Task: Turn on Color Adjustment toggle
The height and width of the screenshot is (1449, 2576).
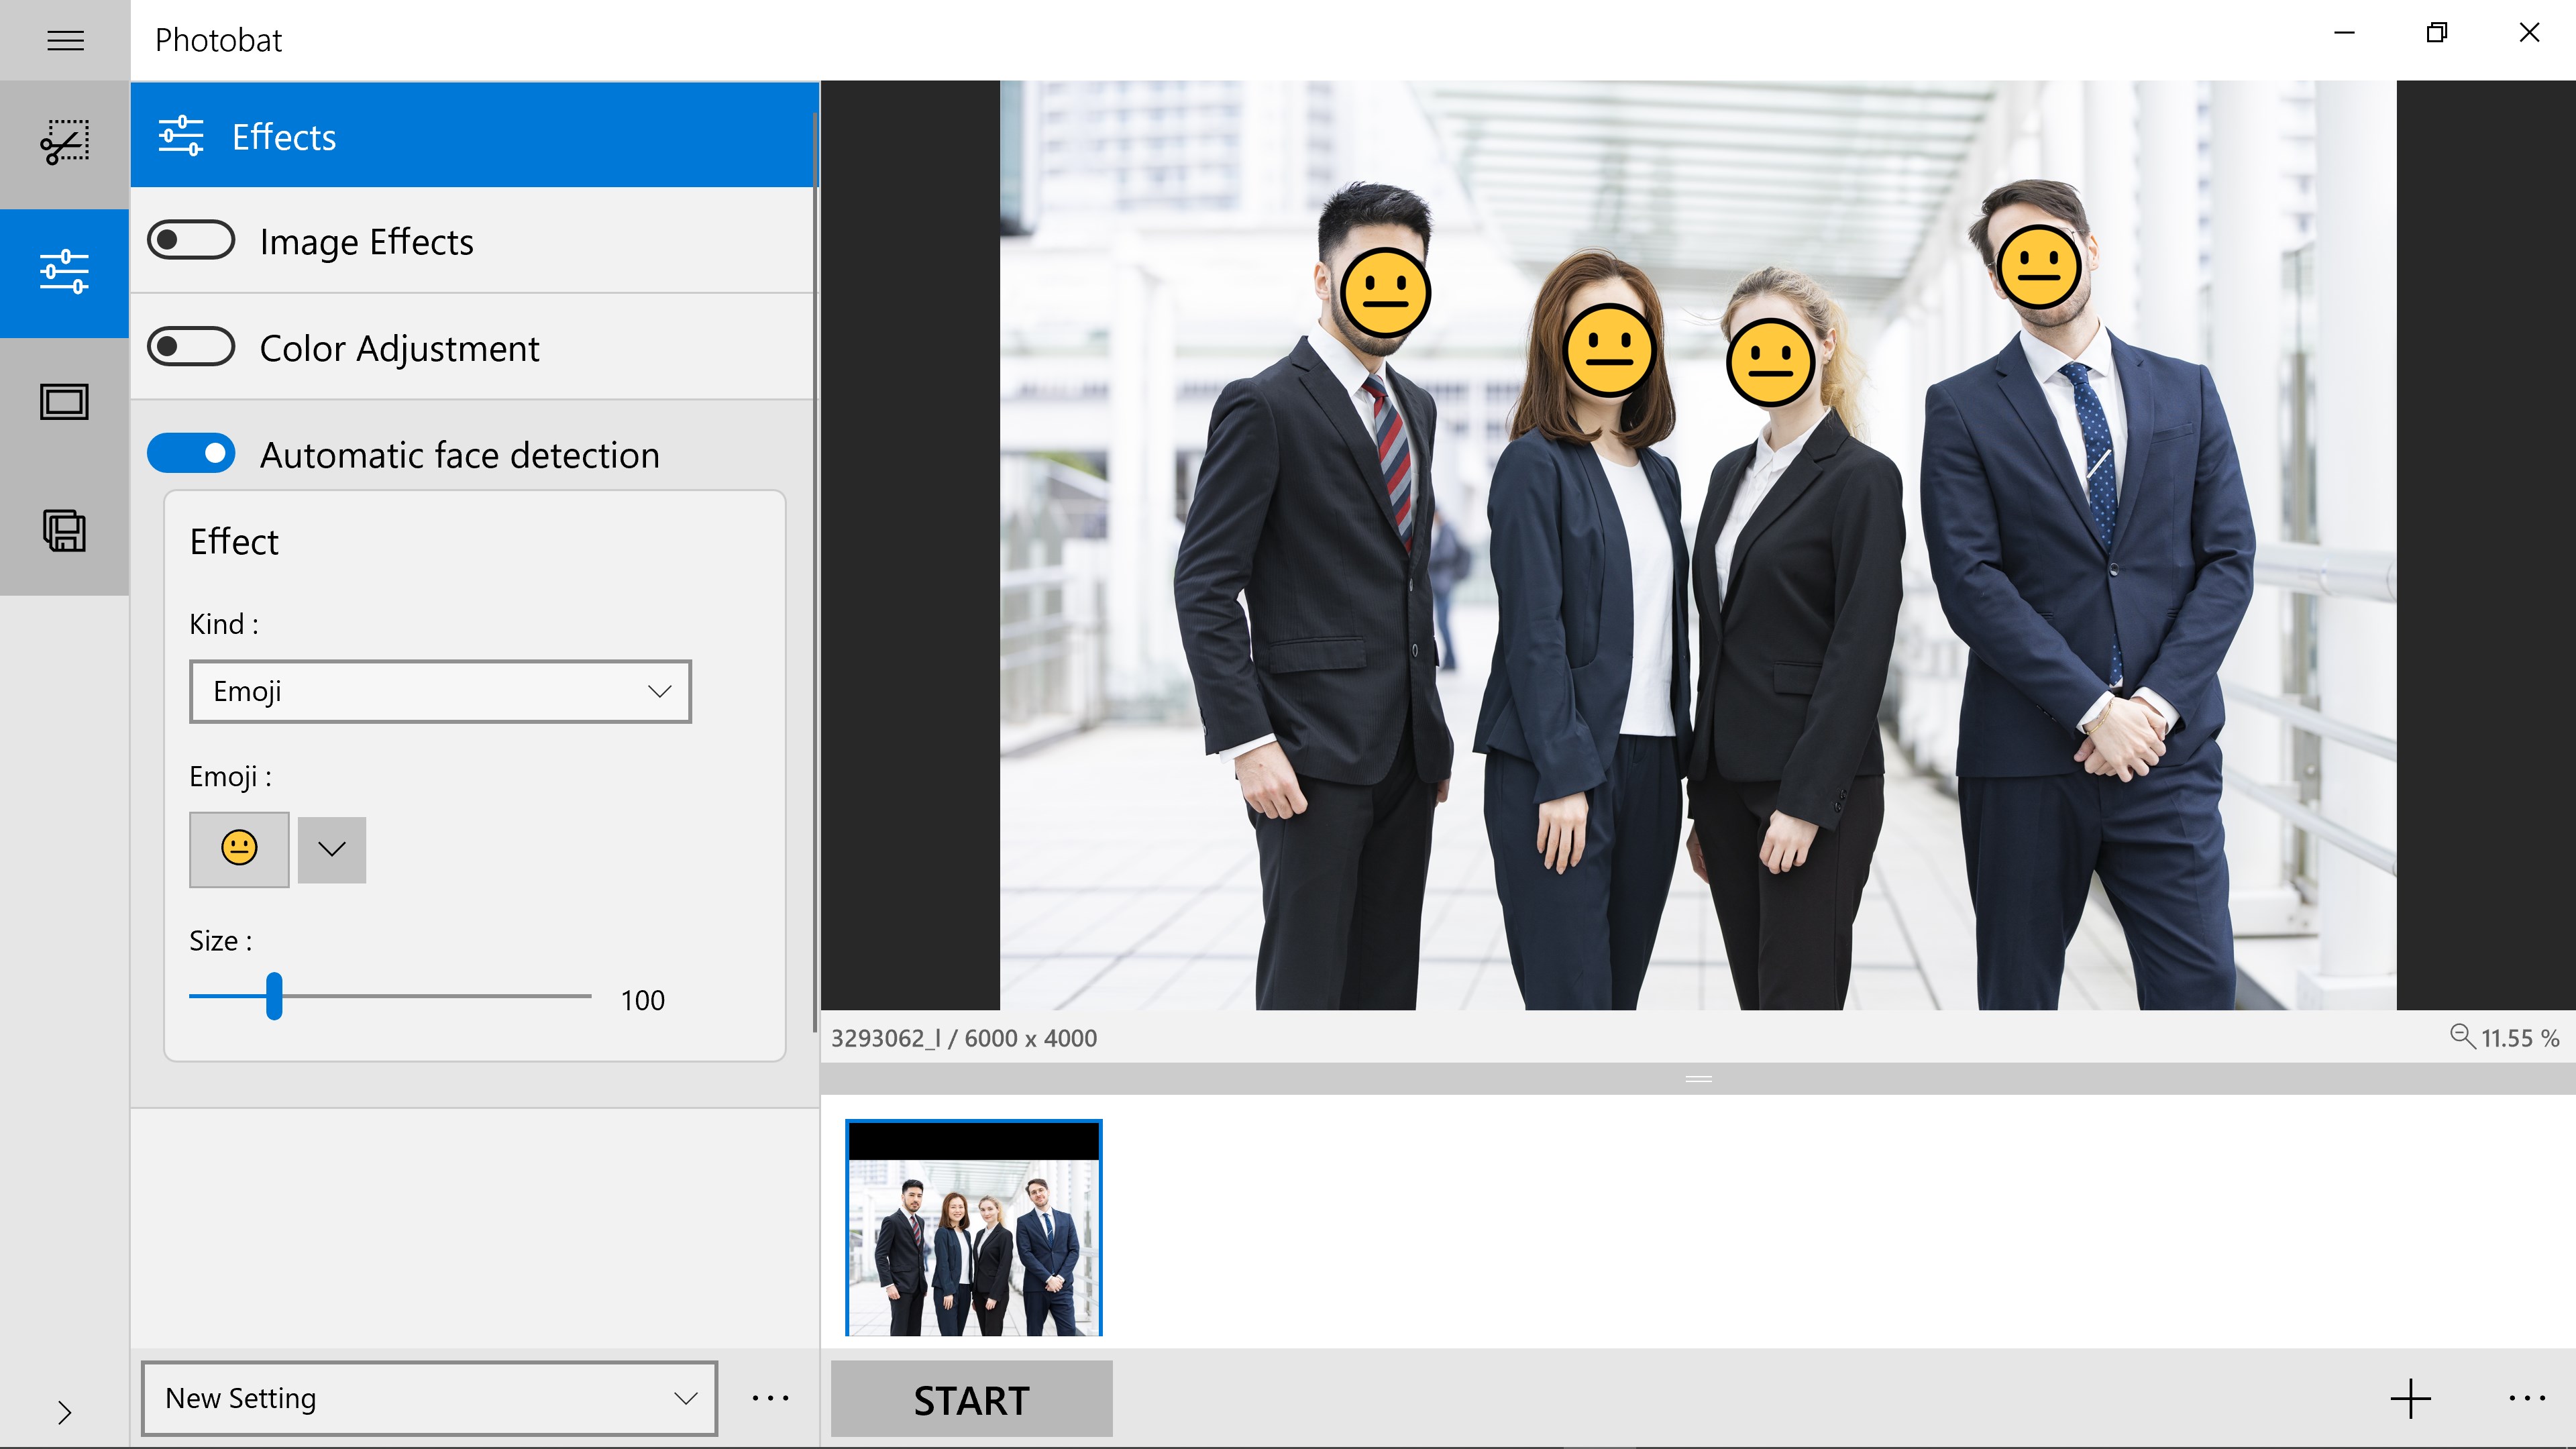Action: pyautogui.click(x=191, y=347)
